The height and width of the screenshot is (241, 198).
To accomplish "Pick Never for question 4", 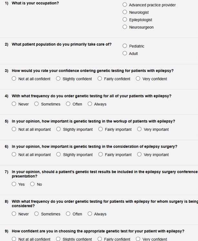I will [14, 104].
